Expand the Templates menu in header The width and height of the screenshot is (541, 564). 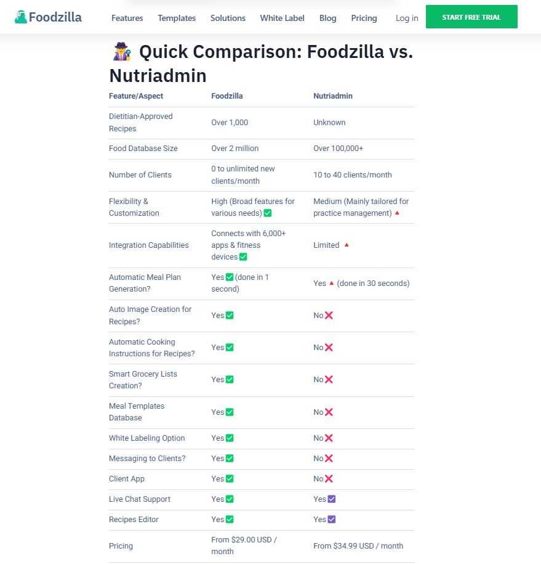[177, 18]
